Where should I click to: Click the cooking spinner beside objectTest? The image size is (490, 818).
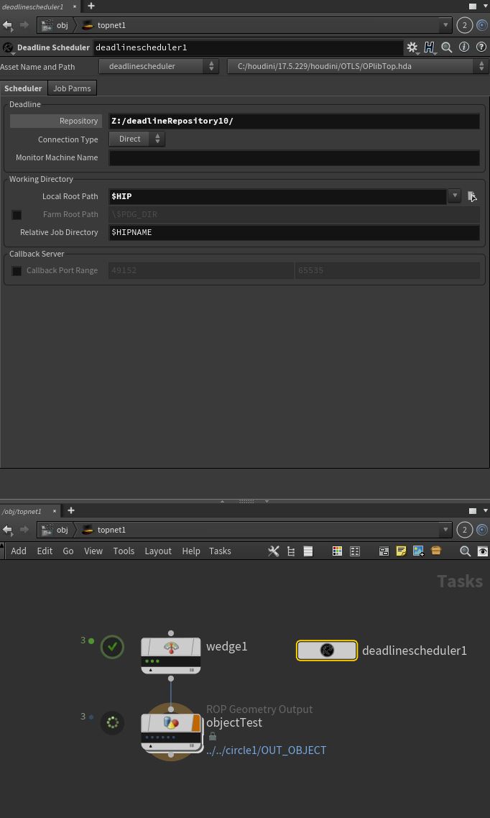click(112, 722)
